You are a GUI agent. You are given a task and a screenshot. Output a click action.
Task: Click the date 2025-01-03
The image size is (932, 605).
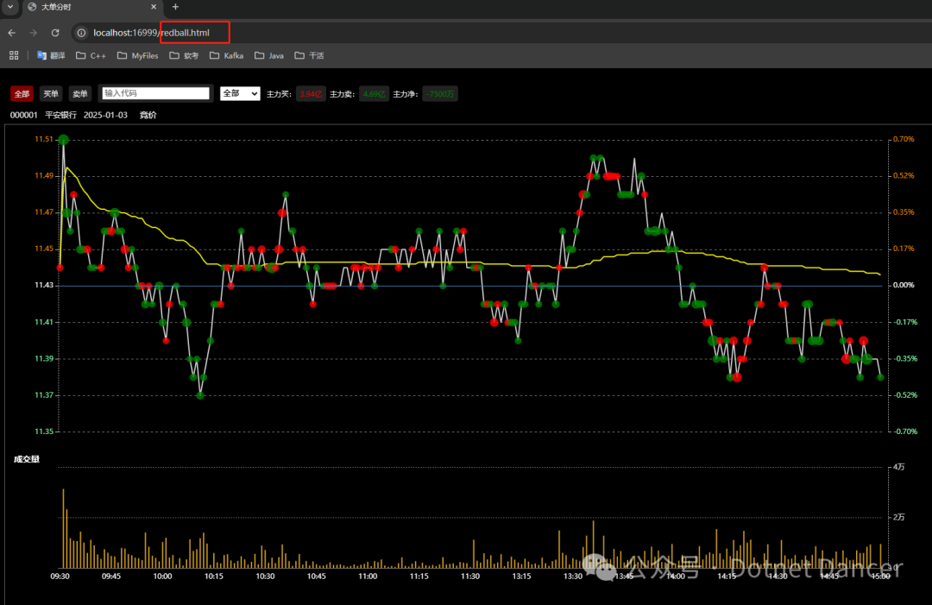105,116
